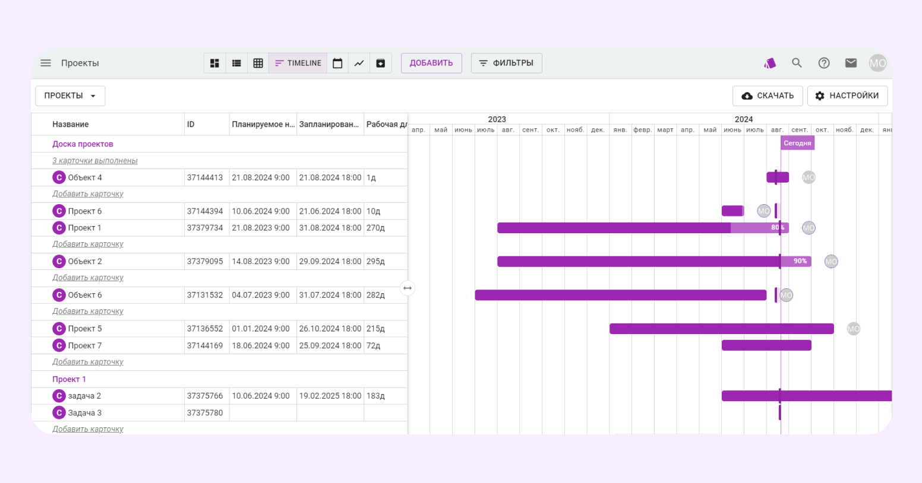Click the C icon of Задача 3
Image resolution: width=922 pixels, height=483 pixels.
coord(59,412)
